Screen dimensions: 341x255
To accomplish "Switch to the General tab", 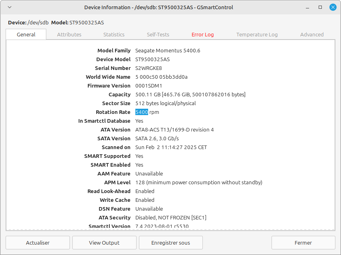I will 26,34.
